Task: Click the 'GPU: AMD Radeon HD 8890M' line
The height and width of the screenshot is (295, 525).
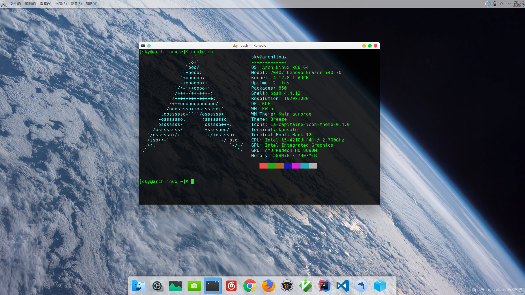Action: click(x=284, y=151)
